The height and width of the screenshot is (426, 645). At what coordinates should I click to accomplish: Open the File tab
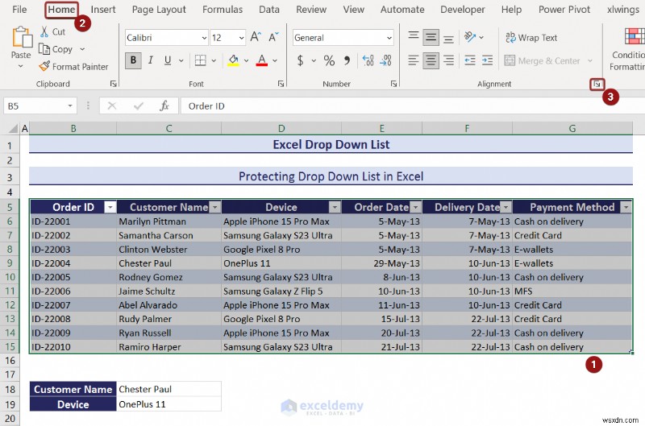19,10
